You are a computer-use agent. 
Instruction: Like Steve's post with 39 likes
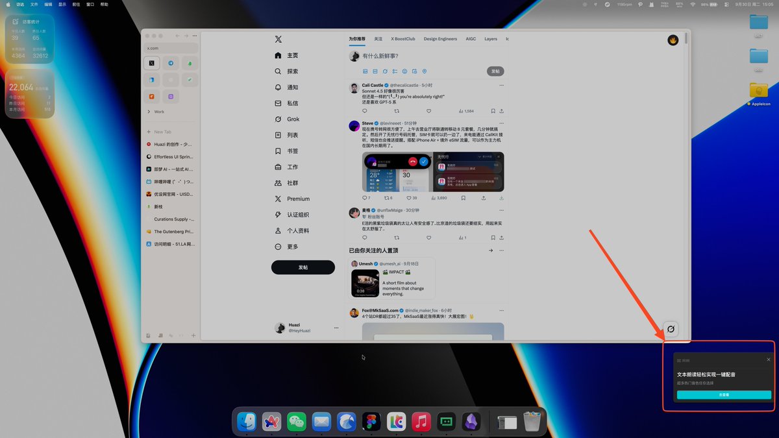tap(412, 198)
